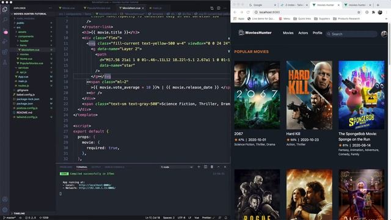Switch to the TERMINAL panel tab
Viewport: 391px width, 220px height.
click(81, 167)
